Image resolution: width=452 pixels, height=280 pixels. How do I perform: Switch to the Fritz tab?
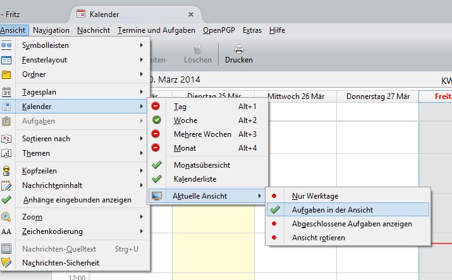tap(11, 14)
